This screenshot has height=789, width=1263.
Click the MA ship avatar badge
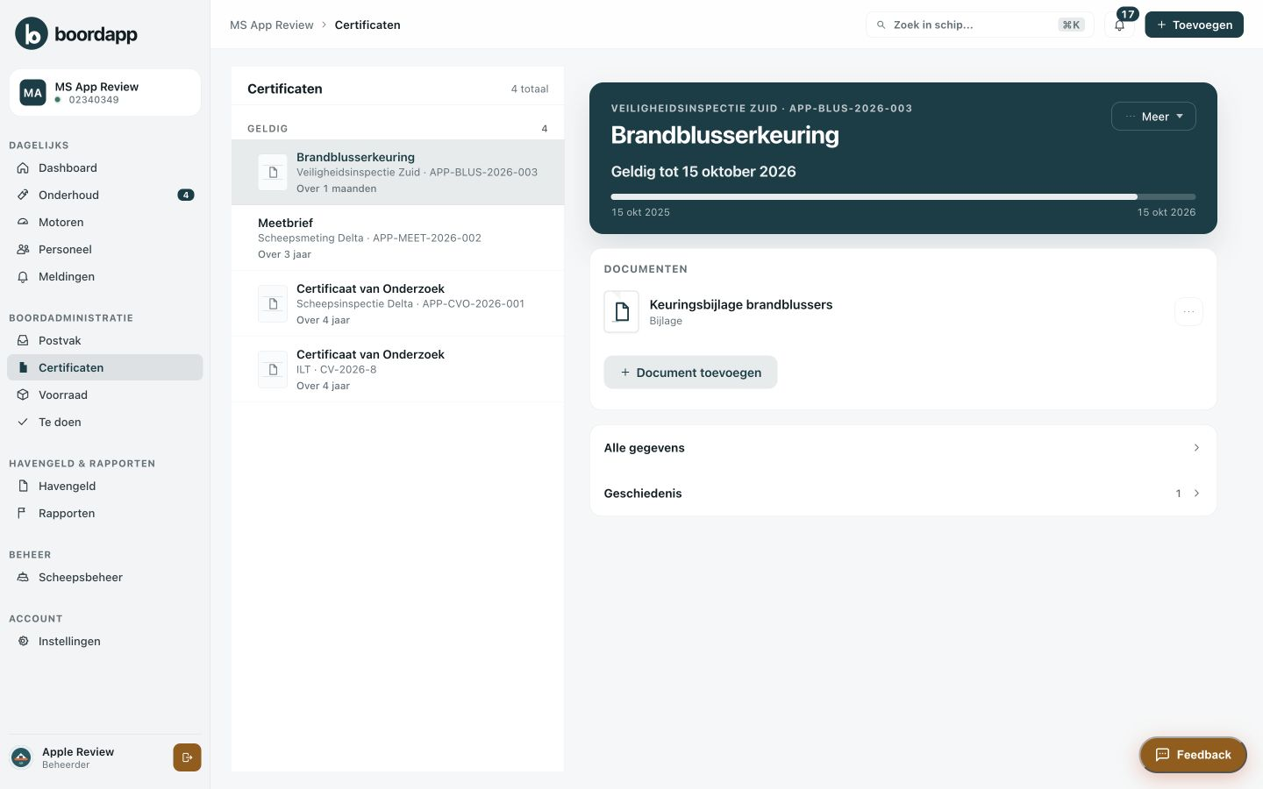[32, 92]
